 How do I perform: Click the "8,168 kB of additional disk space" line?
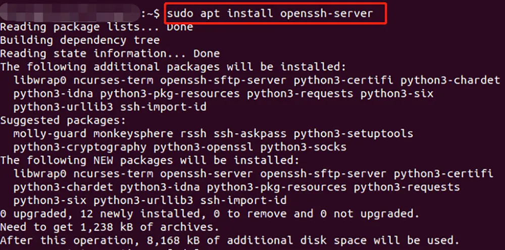229,240
